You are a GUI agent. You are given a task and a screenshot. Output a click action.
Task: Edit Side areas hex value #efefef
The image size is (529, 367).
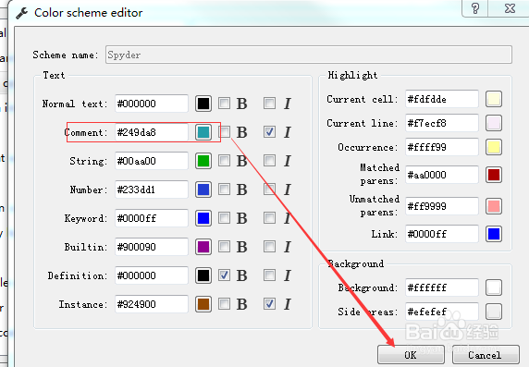point(442,312)
